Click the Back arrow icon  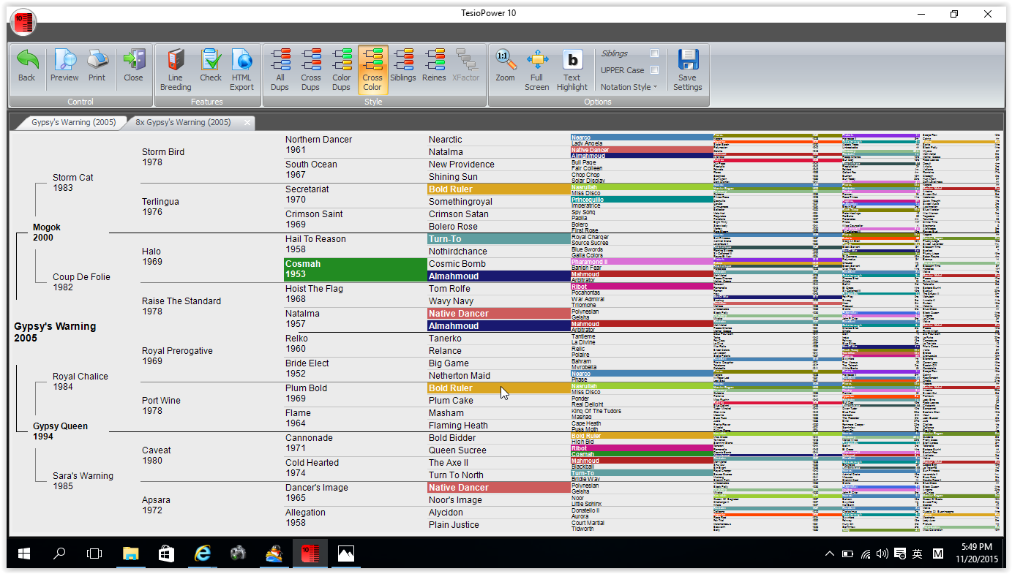(27, 59)
